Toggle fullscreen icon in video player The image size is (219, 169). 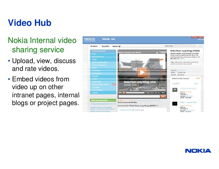click(x=159, y=93)
